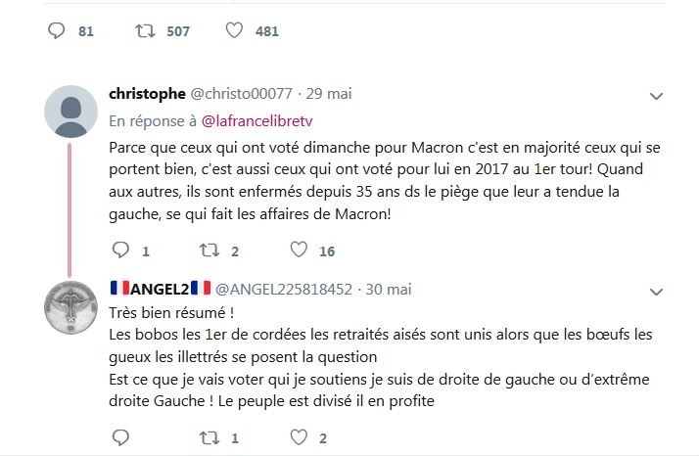Like christophe's tweet with 16 likes
Screen dimensions: 699x456
[x=299, y=251]
